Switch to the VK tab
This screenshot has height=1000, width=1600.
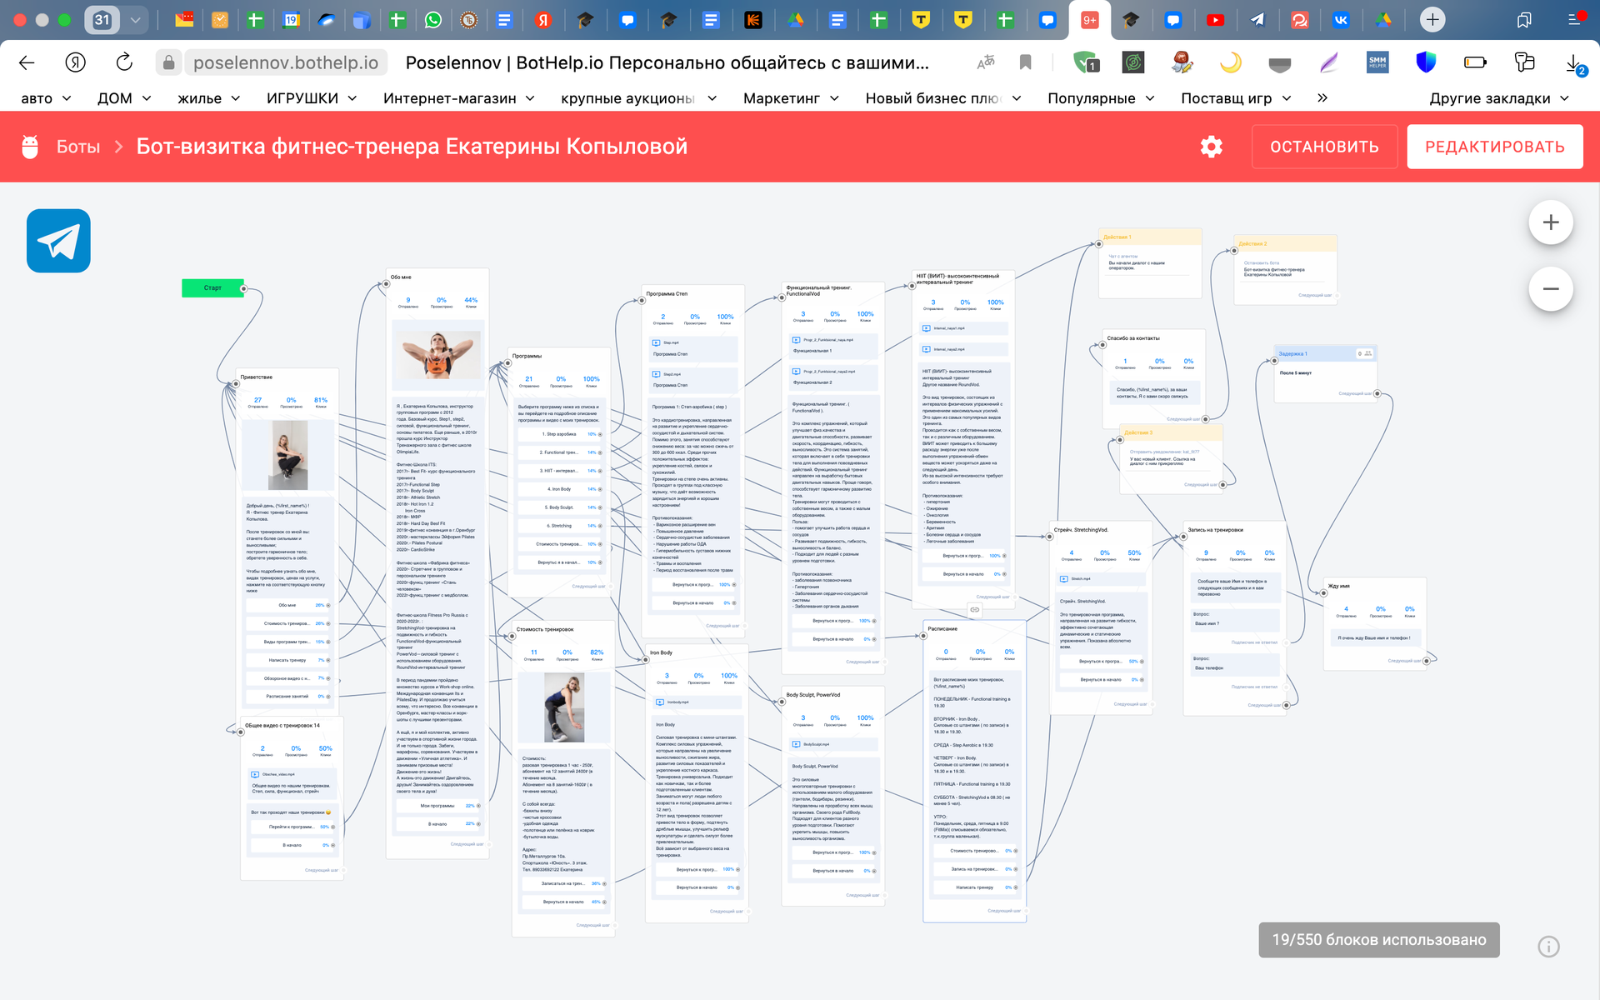[x=1341, y=19]
